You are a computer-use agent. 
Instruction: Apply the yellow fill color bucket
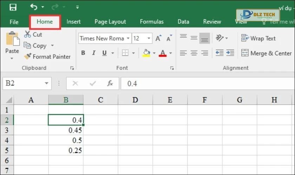click(x=146, y=53)
